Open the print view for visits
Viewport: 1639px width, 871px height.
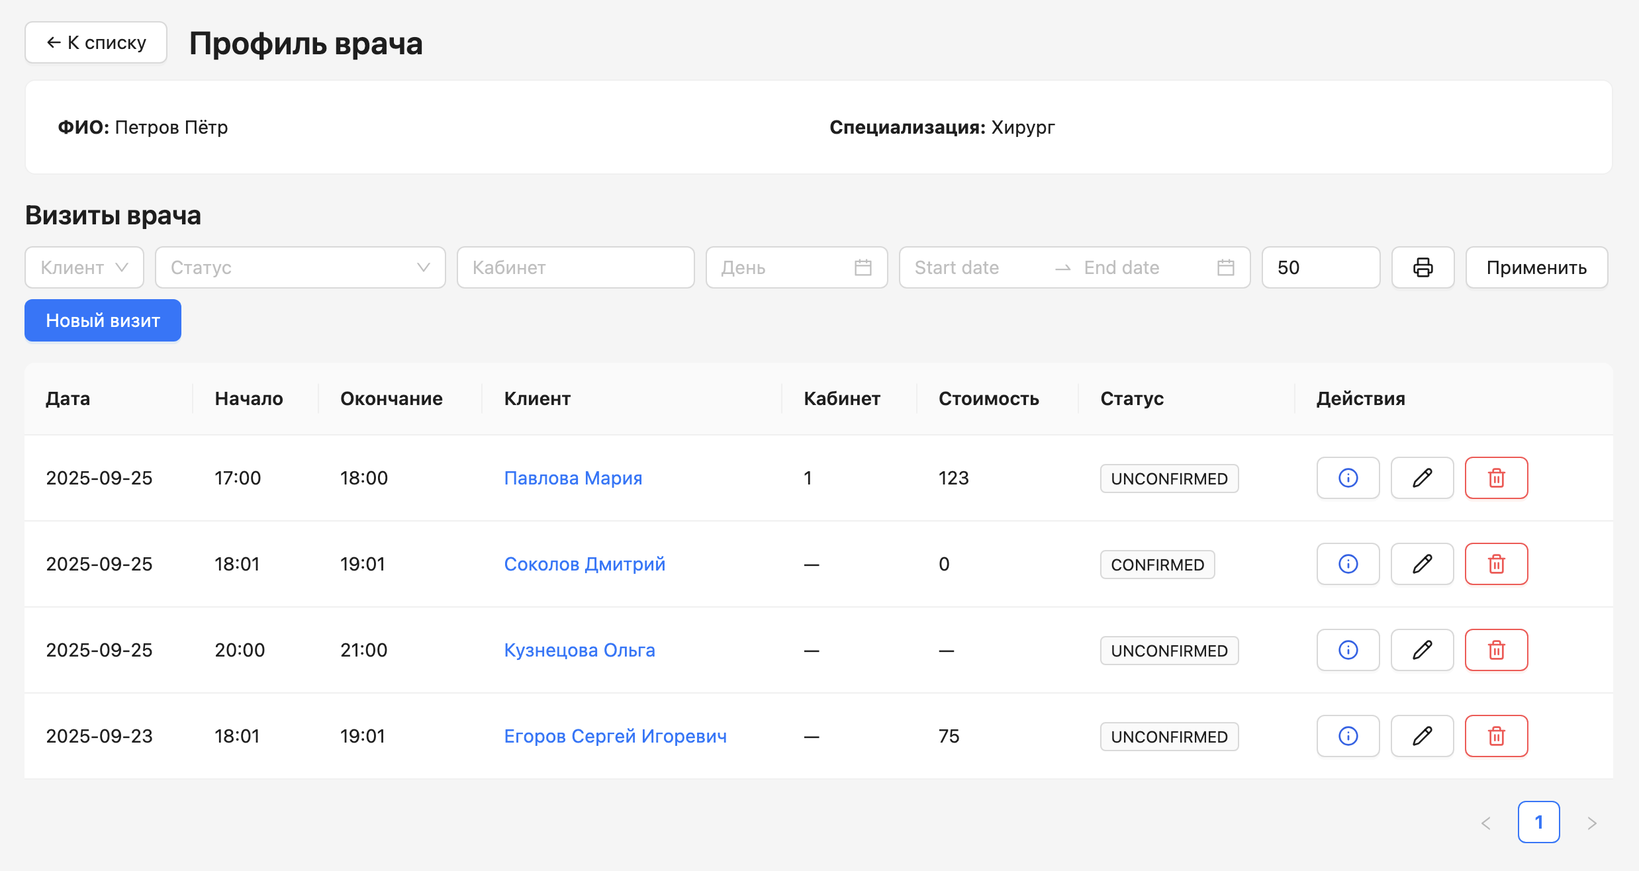1421,267
